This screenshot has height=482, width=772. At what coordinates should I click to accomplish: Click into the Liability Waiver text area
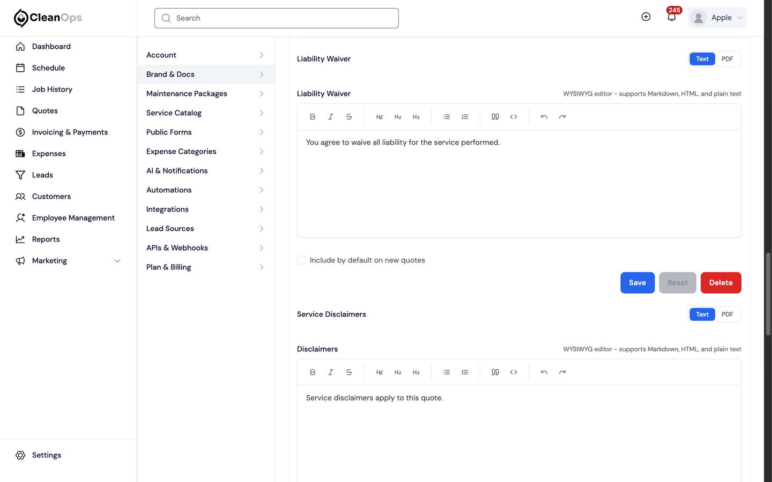pos(519,184)
